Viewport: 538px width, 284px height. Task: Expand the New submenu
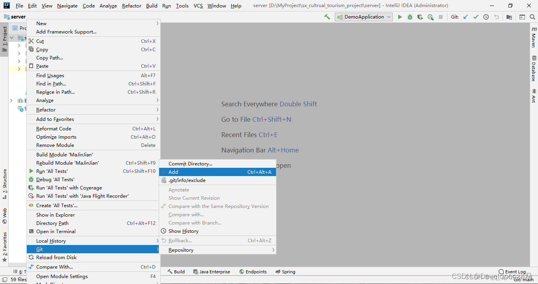point(93,24)
